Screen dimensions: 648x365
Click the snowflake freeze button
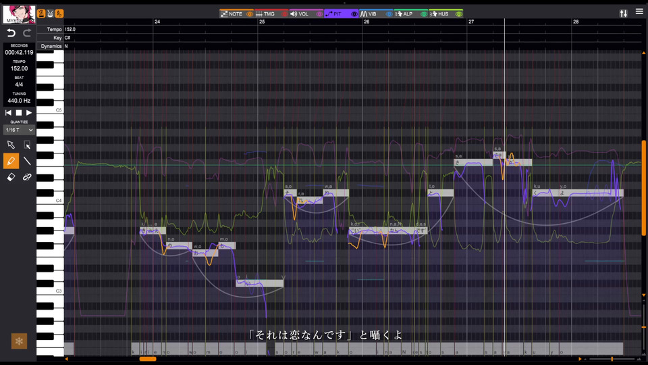[x=19, y=341]
